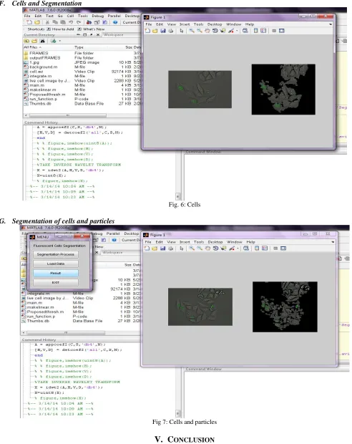Select Data Cursor tool in Fig. 6 figure toolbar
352x444 pixels.
(x=223, y=31)
